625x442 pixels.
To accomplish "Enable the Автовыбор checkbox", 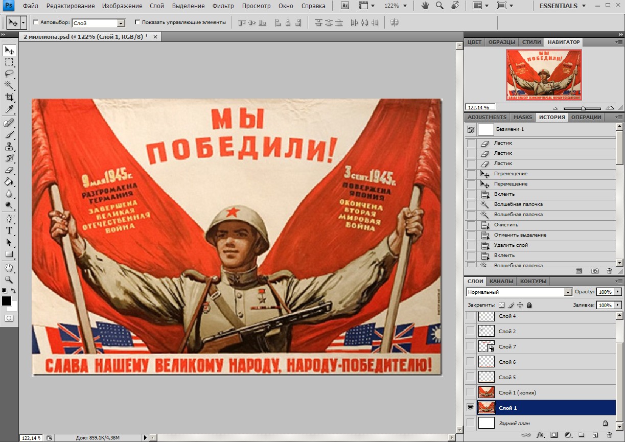I will coord(36,22).
